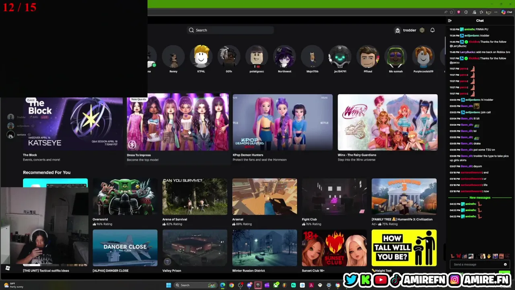515x290 pixels.
Task: Click Dress To Impress title text
Action: tap(139, 155)
